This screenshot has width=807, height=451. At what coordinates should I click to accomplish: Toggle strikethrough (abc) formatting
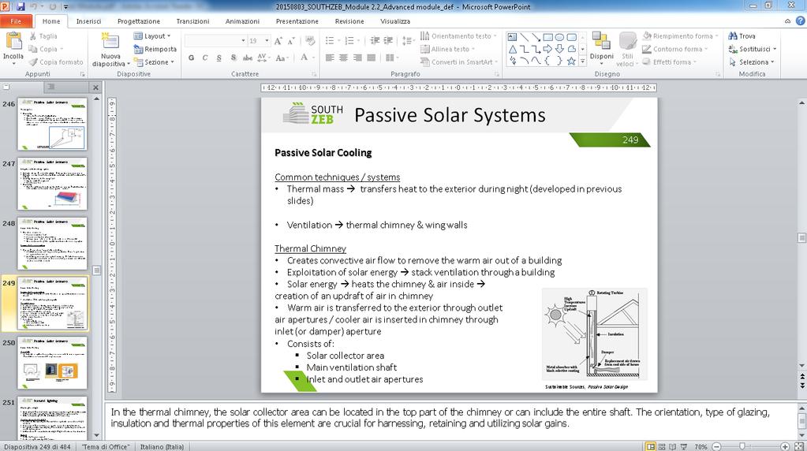(248, 58)
